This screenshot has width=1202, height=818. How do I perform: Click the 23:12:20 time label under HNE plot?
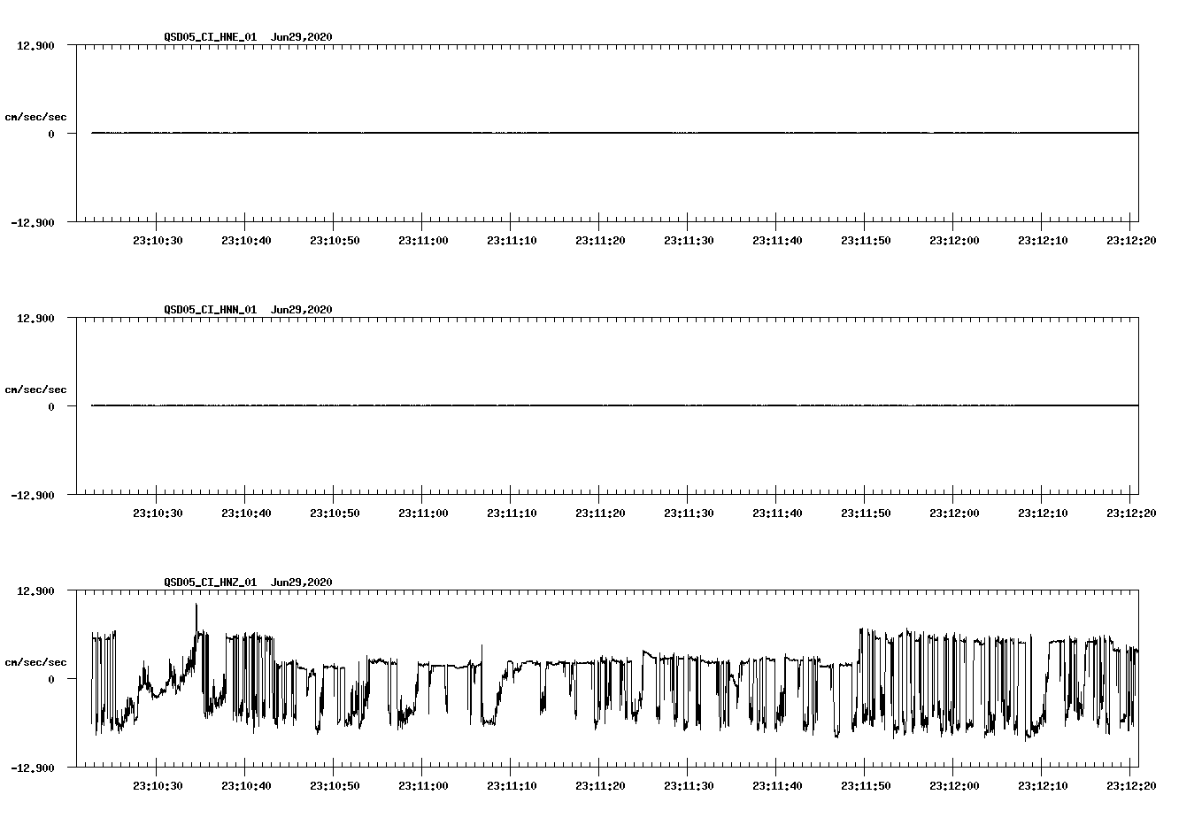coord(1131,240)
